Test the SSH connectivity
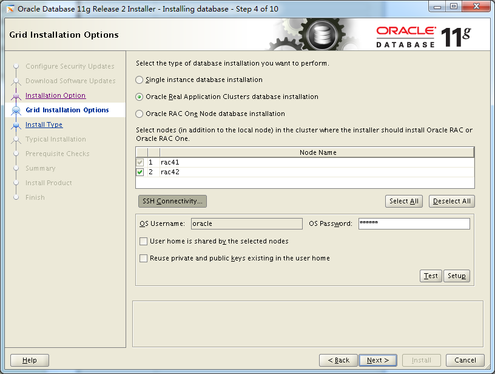This screenshot has width=495, height=374. coord(431,276)
